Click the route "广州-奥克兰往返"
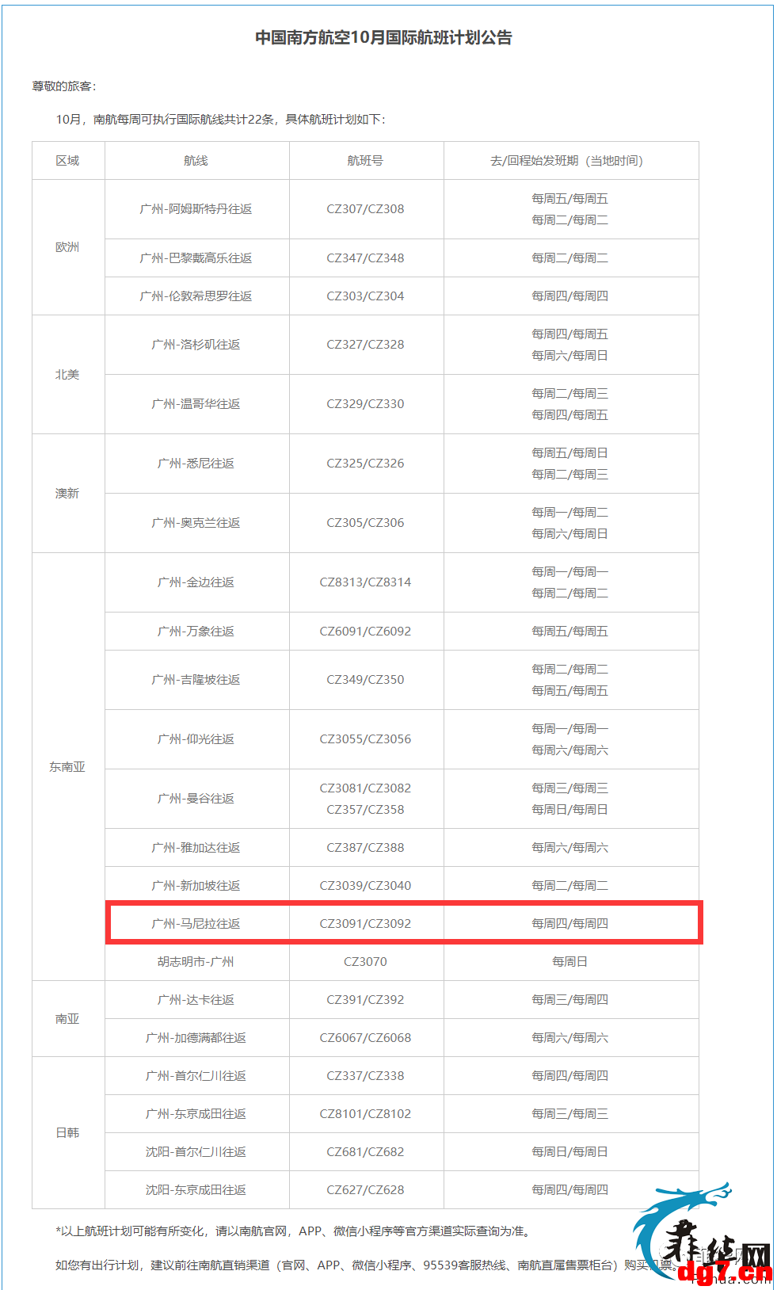The height and width of the screenshot is (1290, 777). click(x=196, y=523)
